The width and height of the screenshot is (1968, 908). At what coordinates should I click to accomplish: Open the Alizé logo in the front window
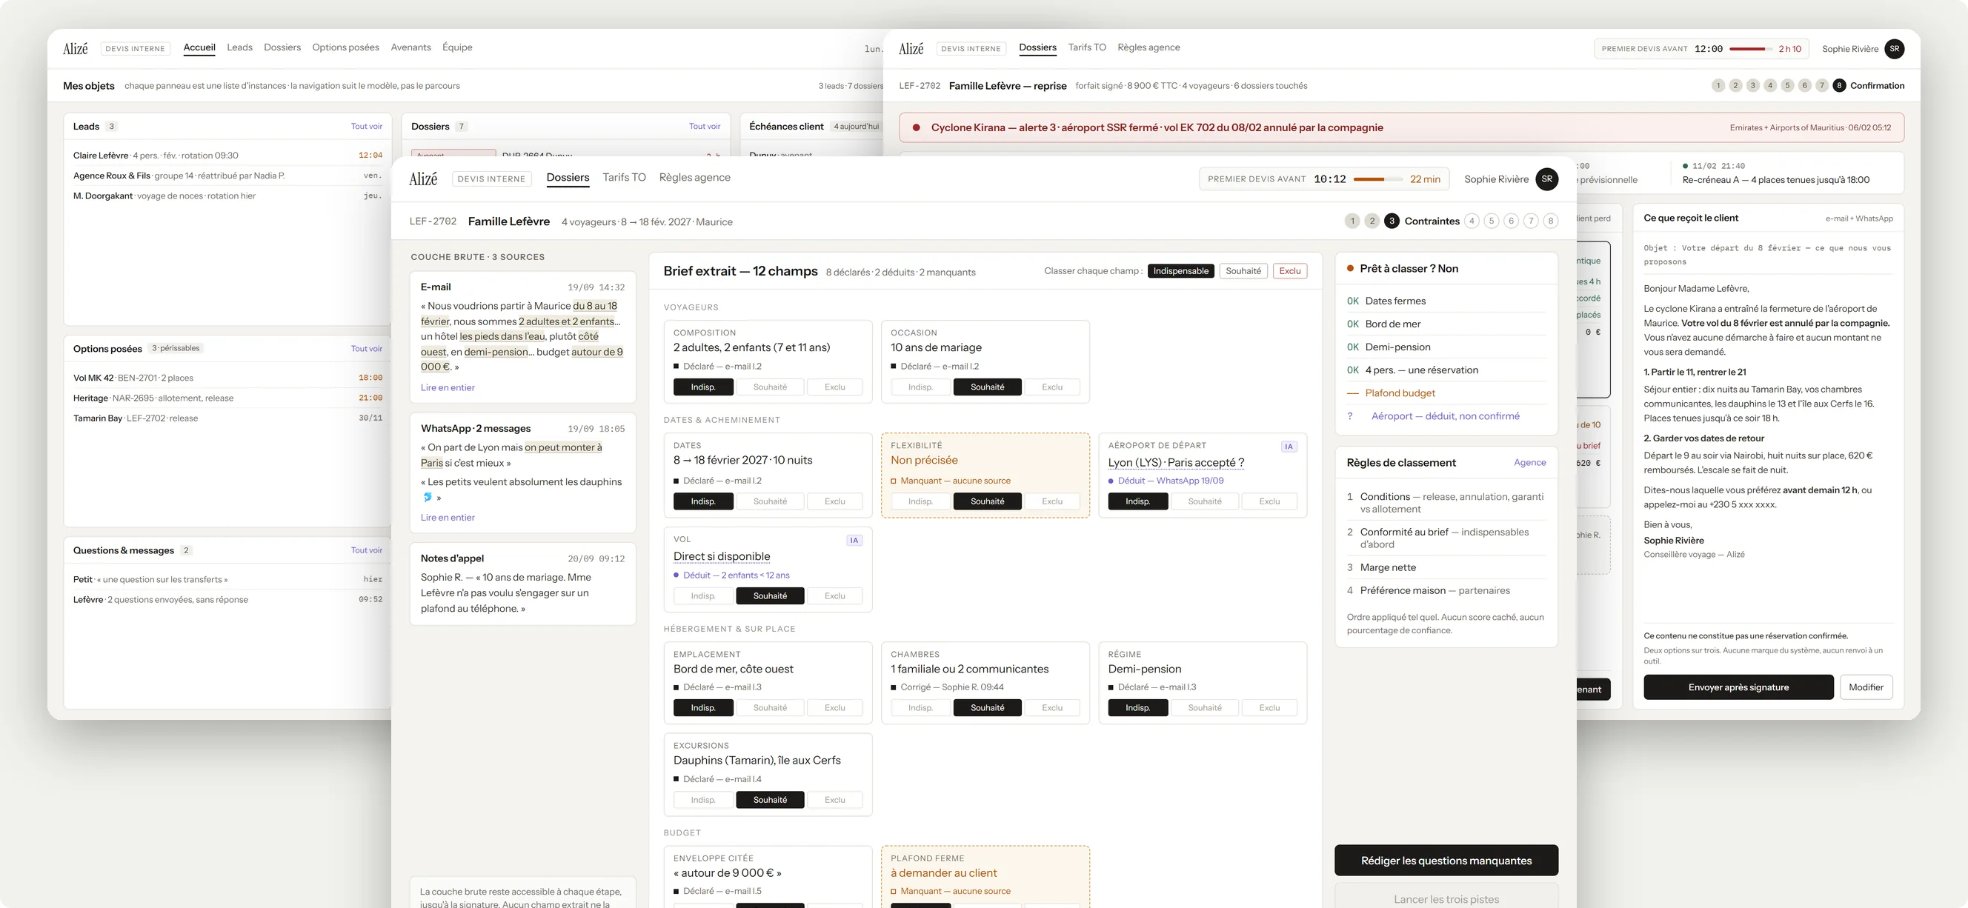pos(423,178)
